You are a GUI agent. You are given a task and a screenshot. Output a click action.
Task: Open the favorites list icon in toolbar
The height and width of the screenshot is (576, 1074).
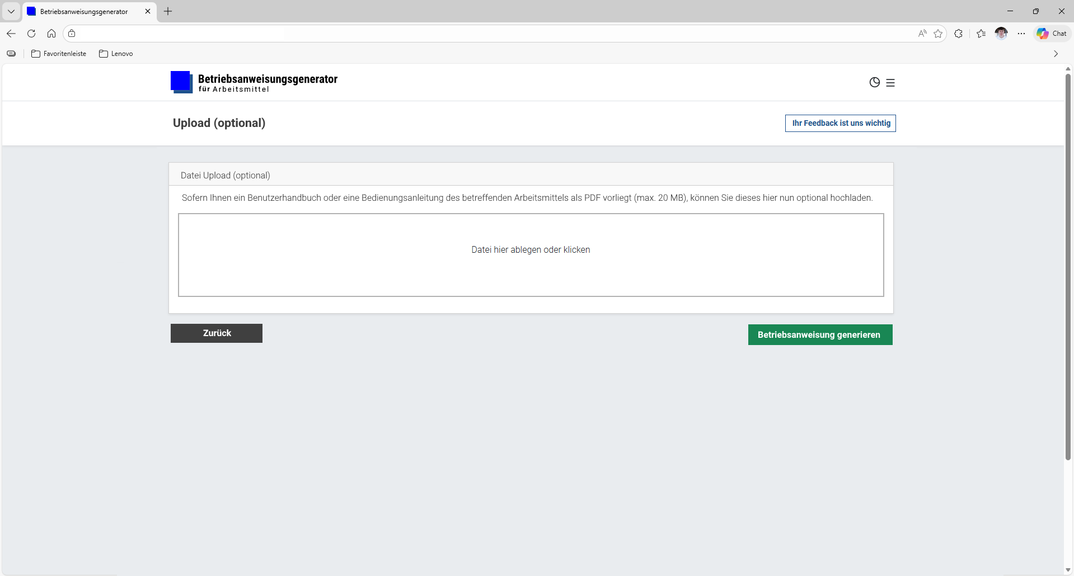tap(981, 34)
